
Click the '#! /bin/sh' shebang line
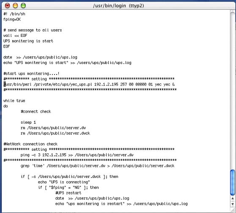tap(14, 14)
